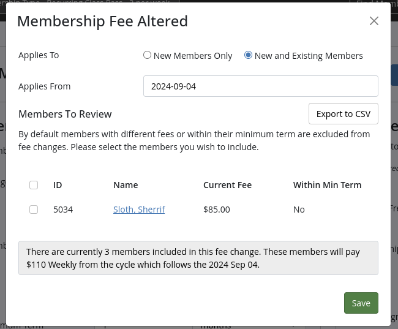This screenshot has width=398, height=329.
Task: Click the Name column header
Action: 126,185
